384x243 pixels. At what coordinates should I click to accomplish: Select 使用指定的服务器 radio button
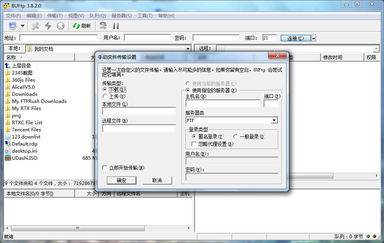click(x=188, y=90)
